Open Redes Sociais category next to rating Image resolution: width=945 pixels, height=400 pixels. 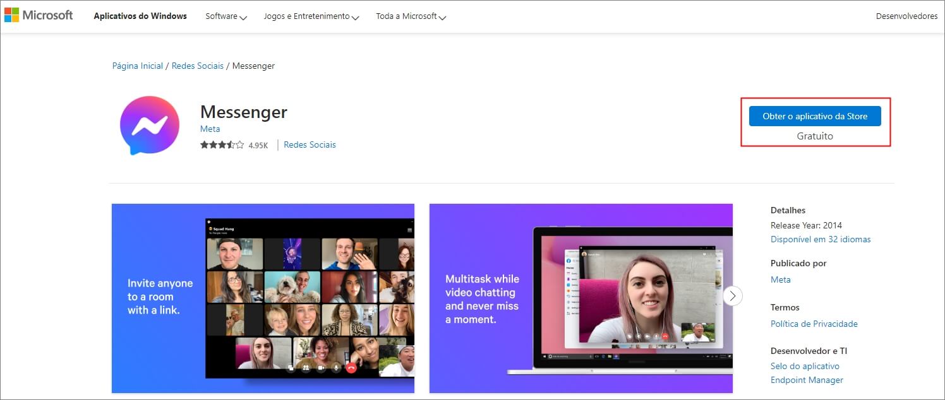click(x=310, y=144)
